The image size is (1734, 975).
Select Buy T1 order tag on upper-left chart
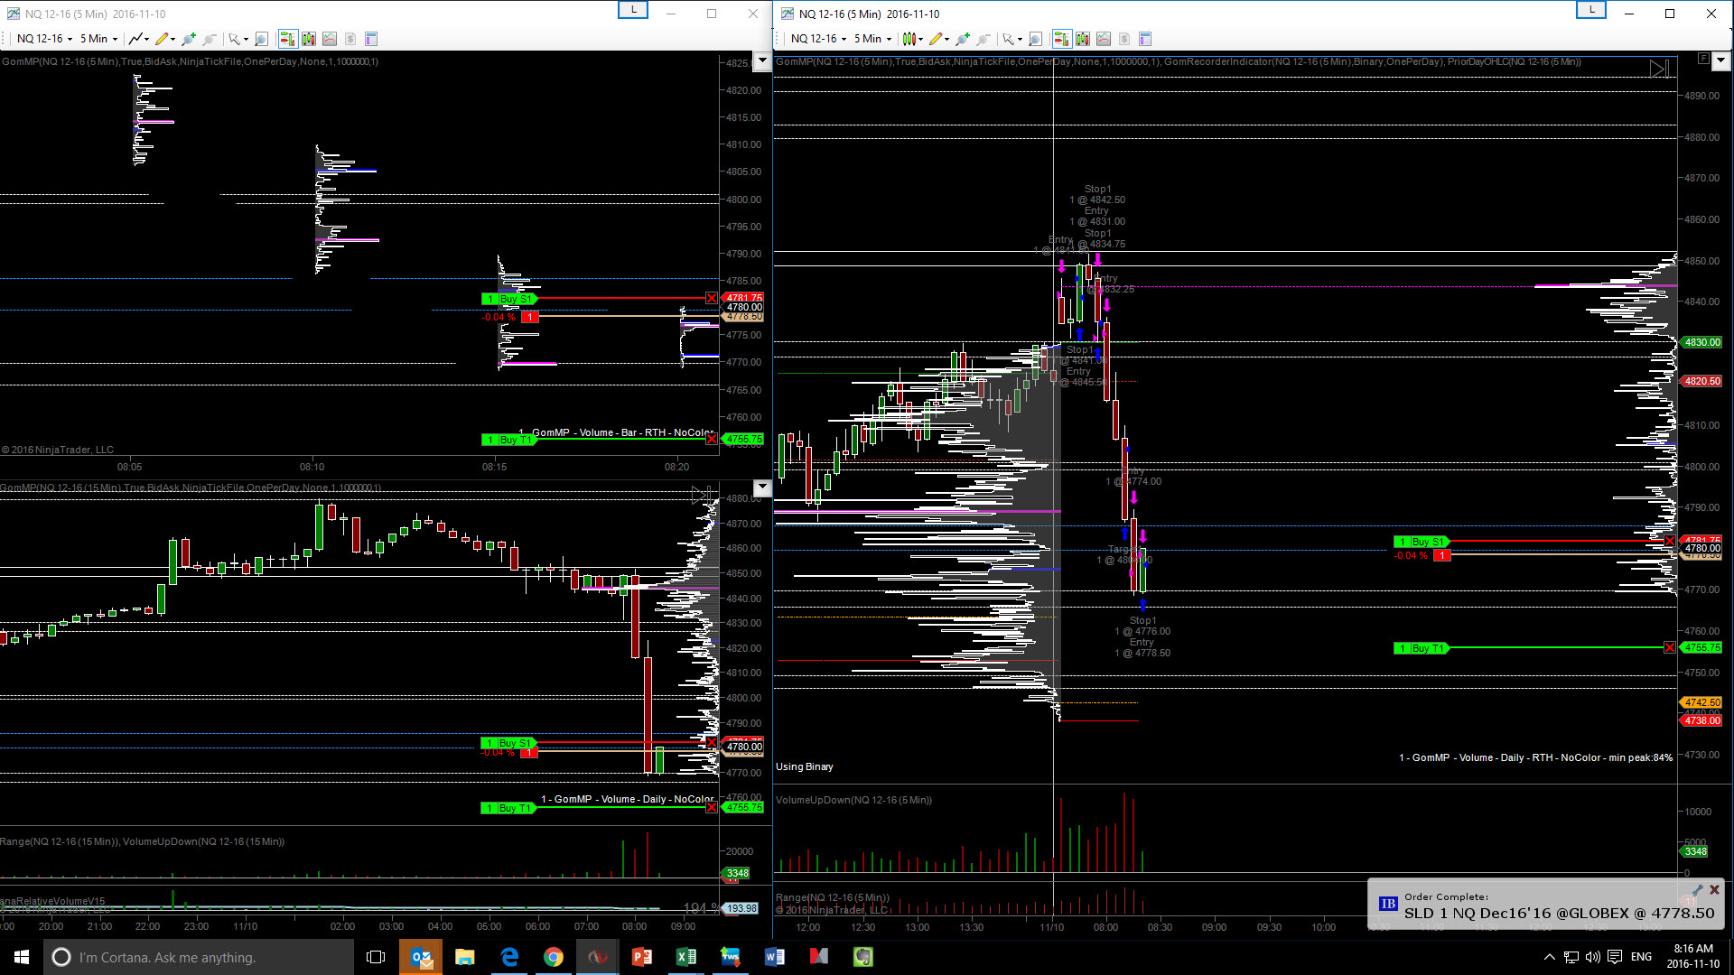(x=508, y=440)
